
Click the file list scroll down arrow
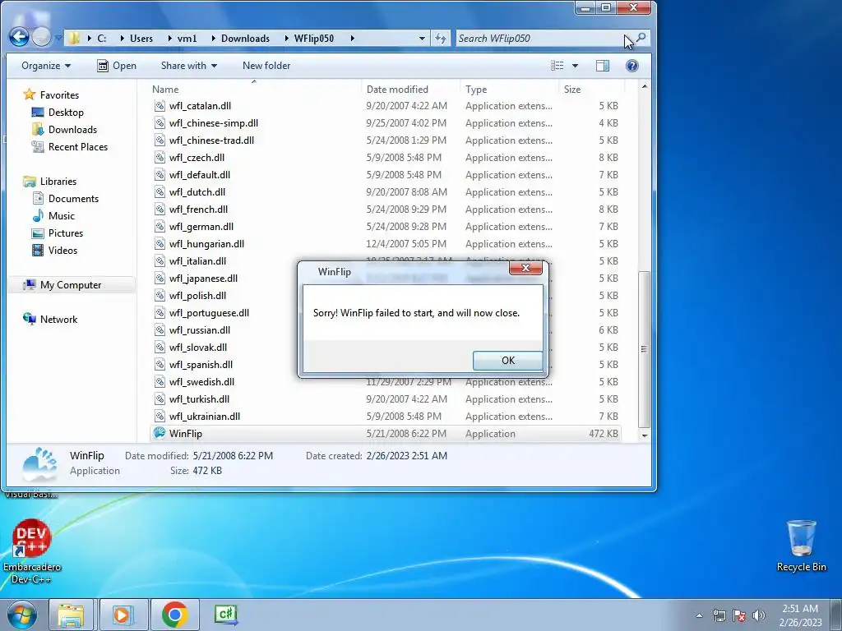point(645,435)
